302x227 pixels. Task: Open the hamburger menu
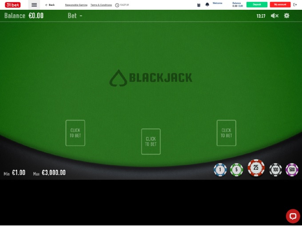[34, 5]
